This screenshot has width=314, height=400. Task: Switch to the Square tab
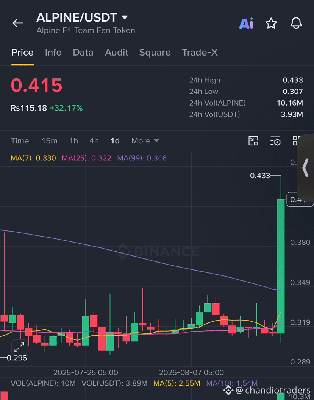[x=155, y=53]
